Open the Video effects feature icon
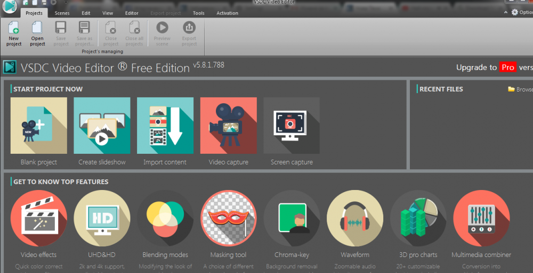 click(x=39, y=218)
